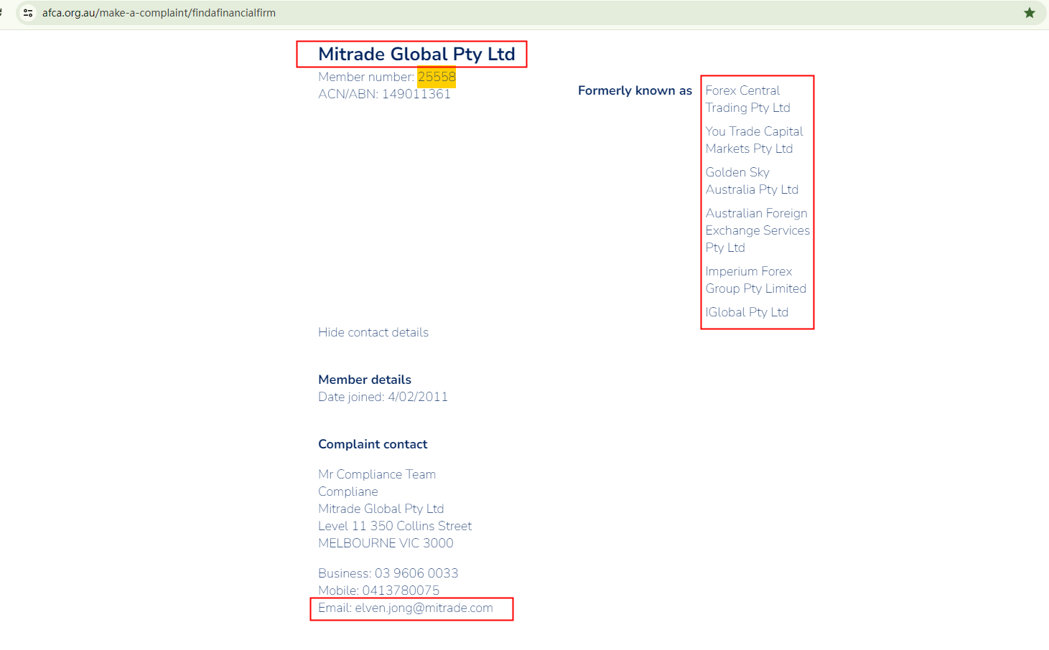Click the ACN/ABN 149011361 text
The width and height of the screenshot is (1049, 650).
384,94
